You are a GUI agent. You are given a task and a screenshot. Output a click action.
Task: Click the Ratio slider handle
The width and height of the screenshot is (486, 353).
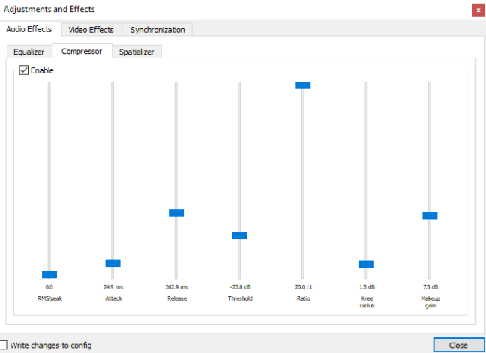point(303,85)
